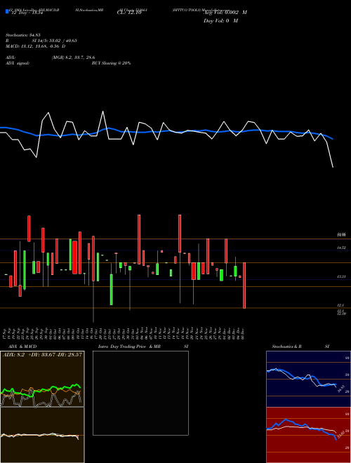Click the large green candlestick at 12.1 level

coord(112,290)
